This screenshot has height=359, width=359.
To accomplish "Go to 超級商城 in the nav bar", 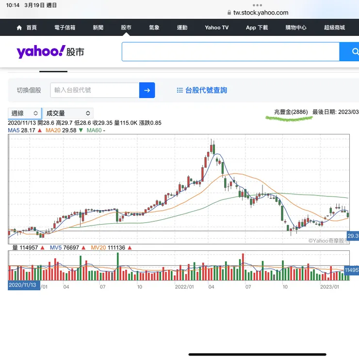I will [x=334, y=28].
